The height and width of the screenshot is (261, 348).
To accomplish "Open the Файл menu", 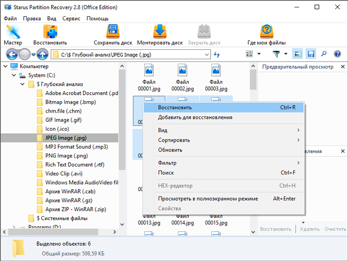I will click(10, 18).
